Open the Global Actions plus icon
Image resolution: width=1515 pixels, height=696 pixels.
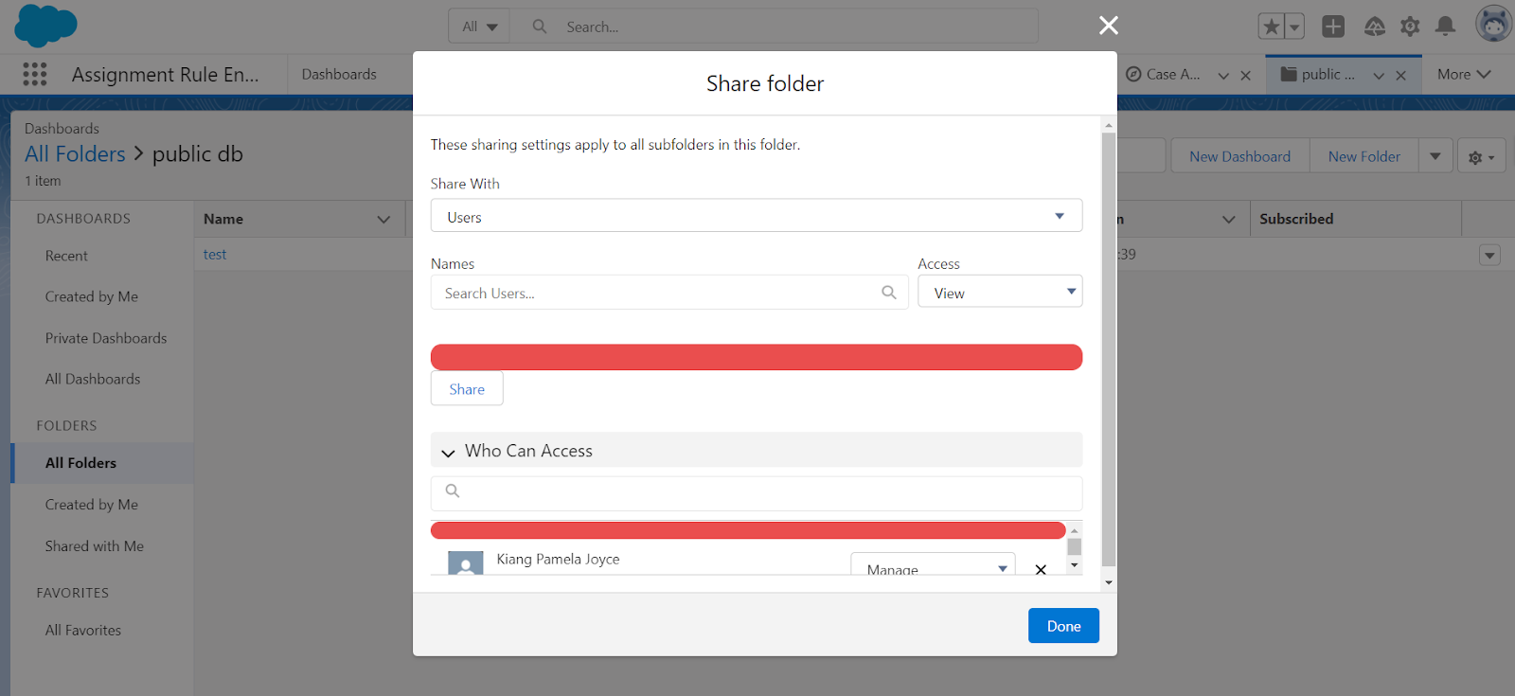pyautogui.click(x=1333, y=27)
